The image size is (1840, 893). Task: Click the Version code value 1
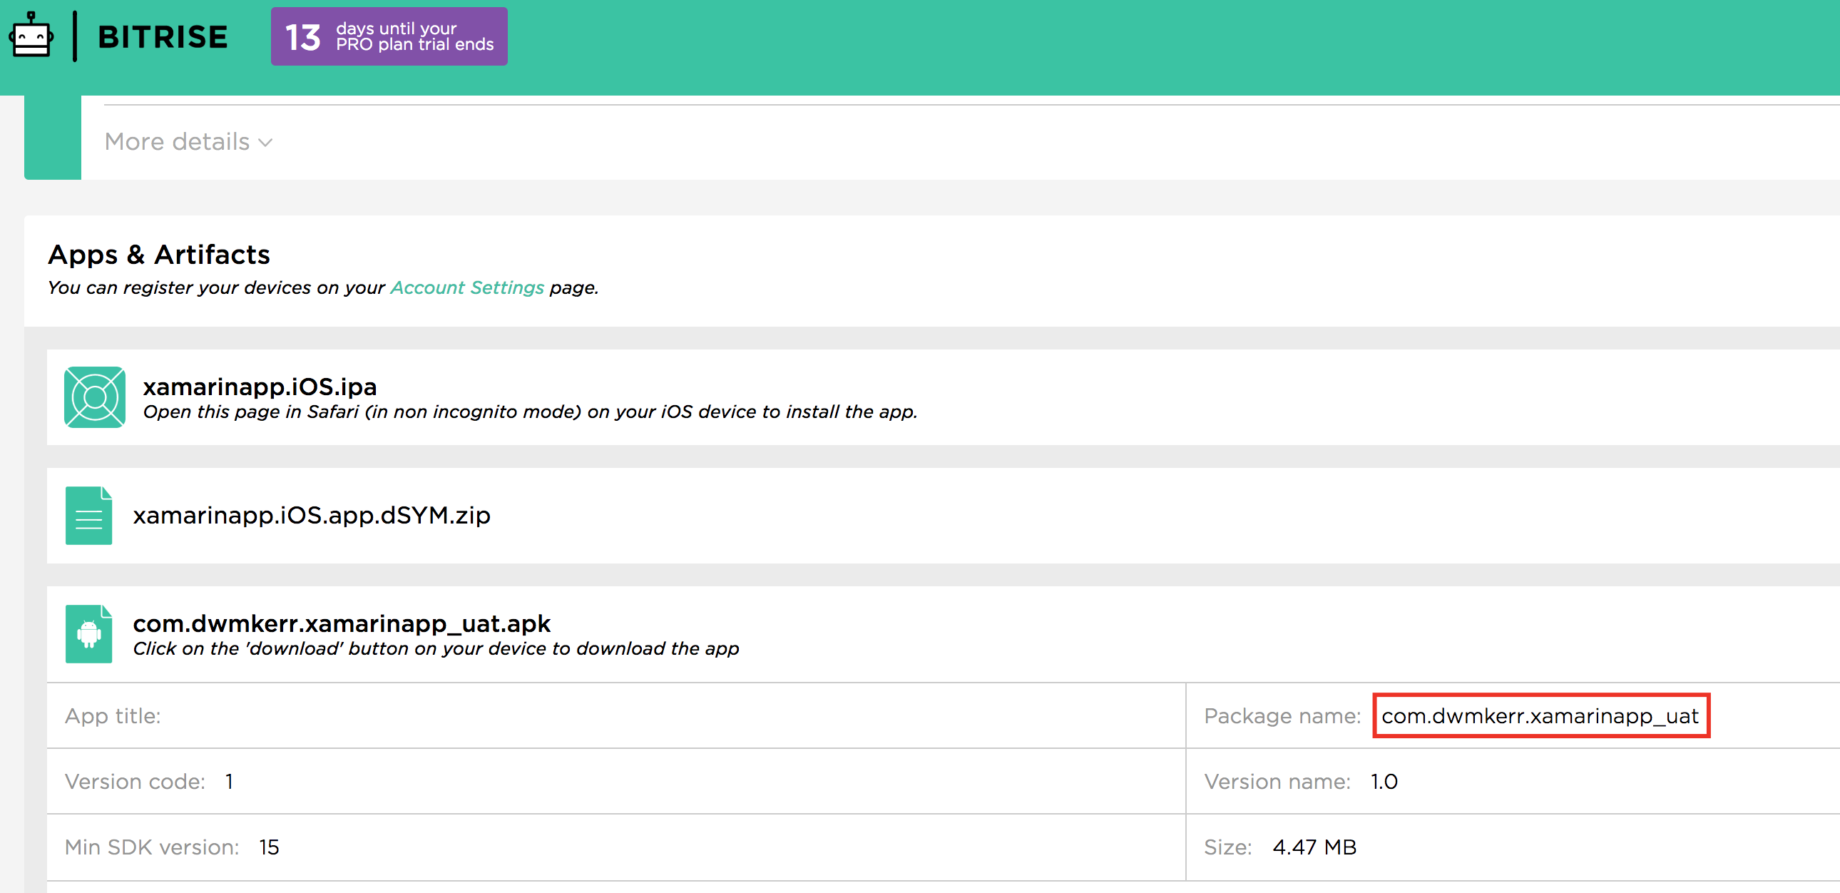229,782
